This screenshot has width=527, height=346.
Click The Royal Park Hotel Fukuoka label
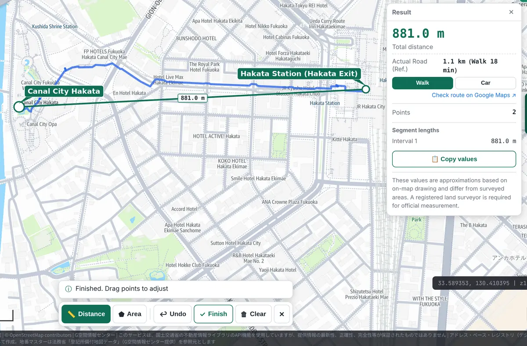(205, 67)
